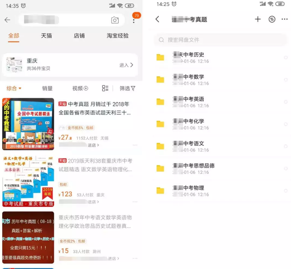Tap the 中考语文 yellow folder icon

point(160,146)
